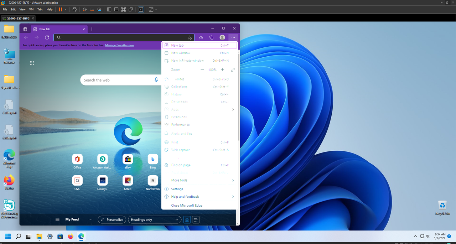This screenshot has height=244, width=456.
Task: Click Send Ctrl+Alt+Del icon in VMware toolbar
Action: click(74, 9)
